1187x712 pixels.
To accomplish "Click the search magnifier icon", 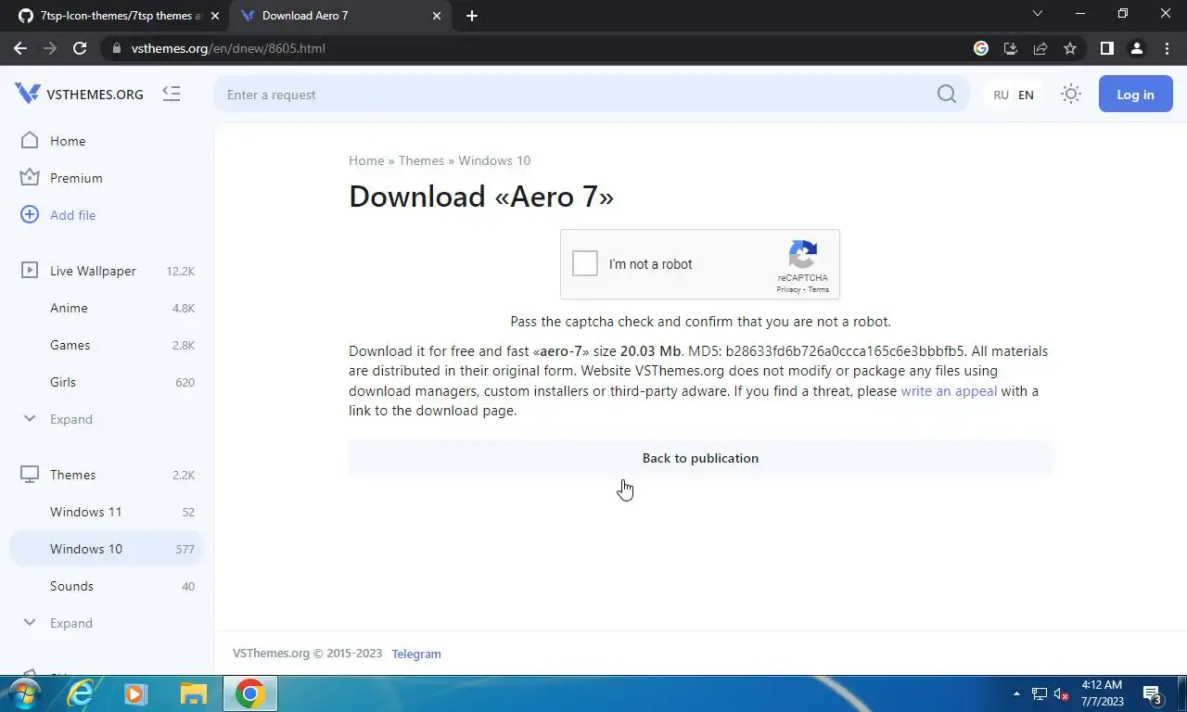I will pos(946,94).
